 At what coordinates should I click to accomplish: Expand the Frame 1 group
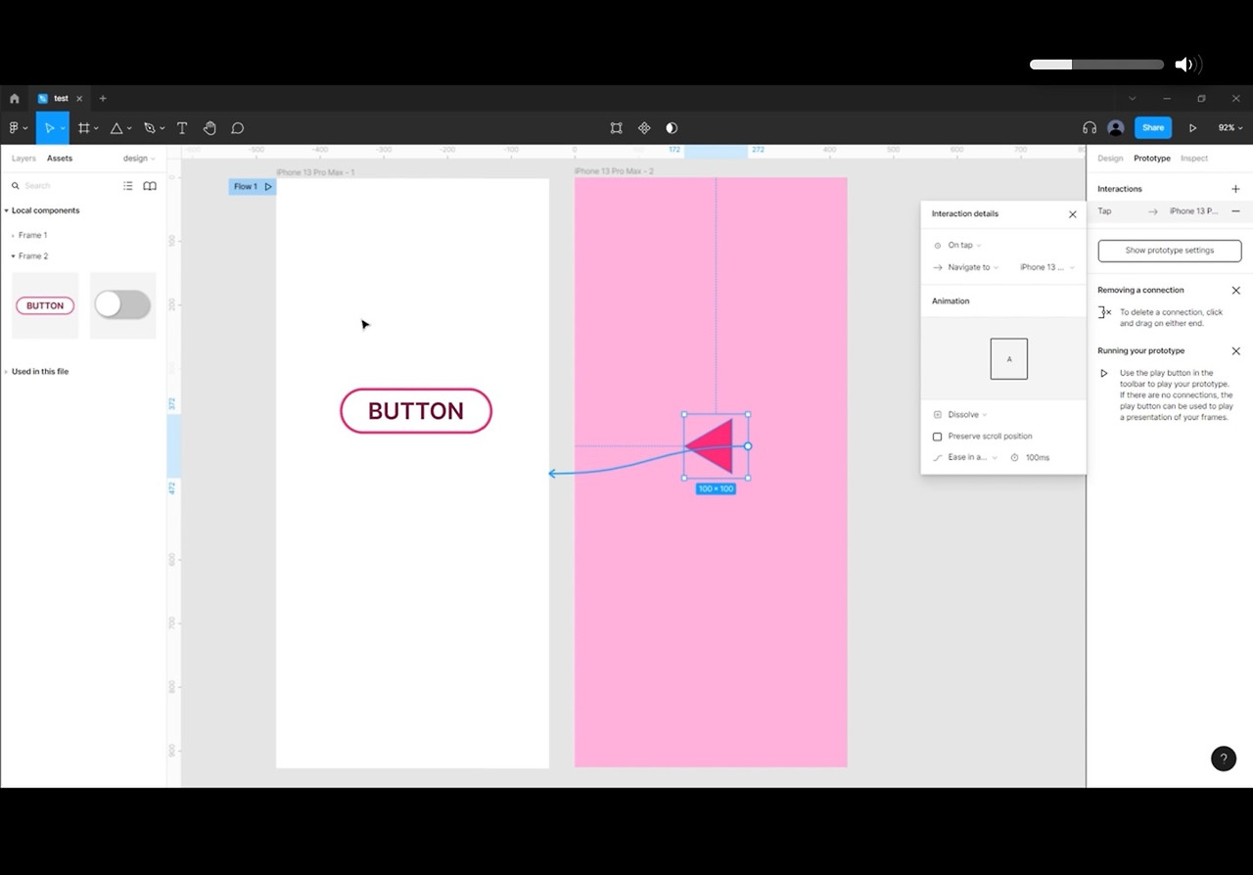(x=14, y=236)
